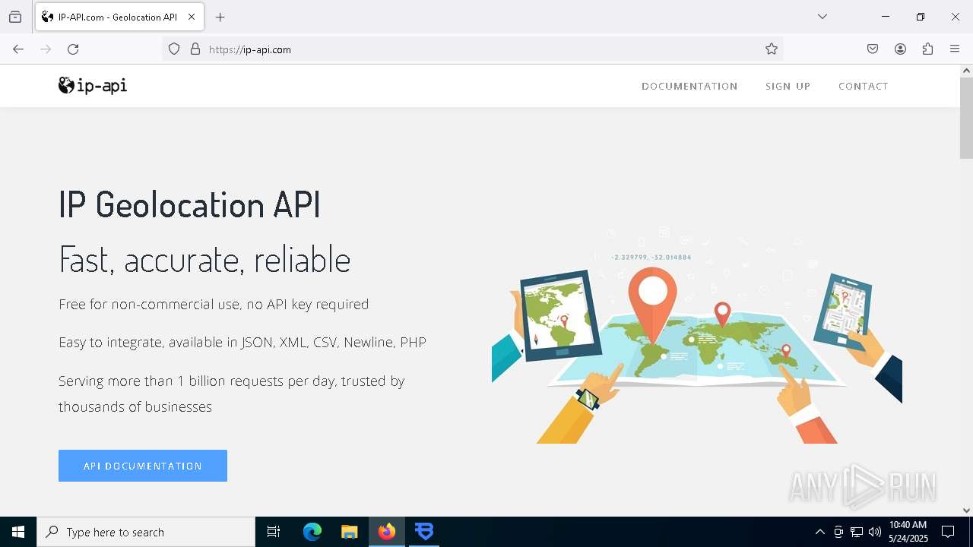
Task: Open Firefox View recent browsing icon
Action: coord(15,17)
